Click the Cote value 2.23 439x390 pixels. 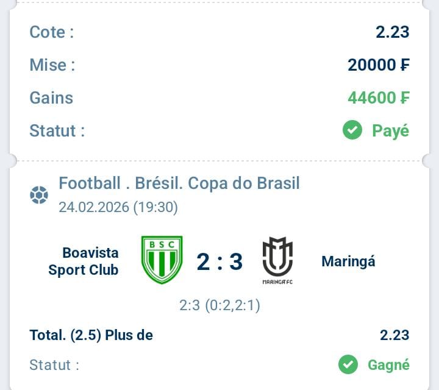coord(392,32)
